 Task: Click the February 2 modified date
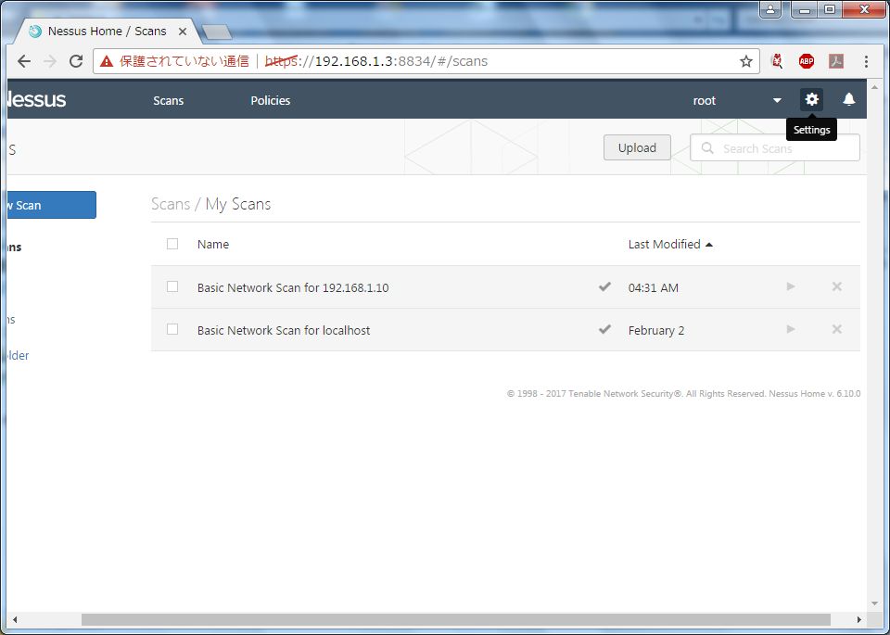tap(656, 330)
